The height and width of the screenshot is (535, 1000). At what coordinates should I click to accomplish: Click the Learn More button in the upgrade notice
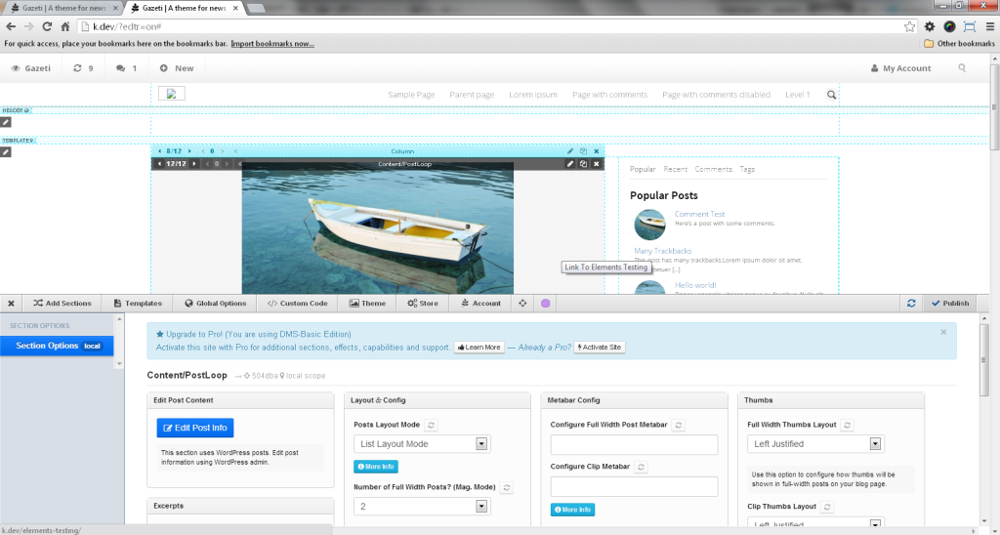[x=479, y=348]
